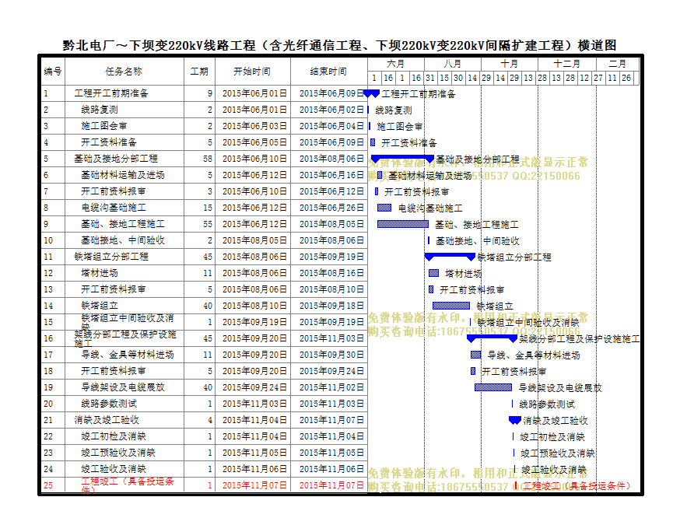680x532 pixels.
Task: Click 六月 month header in timeline
Action: coord(395,64)
